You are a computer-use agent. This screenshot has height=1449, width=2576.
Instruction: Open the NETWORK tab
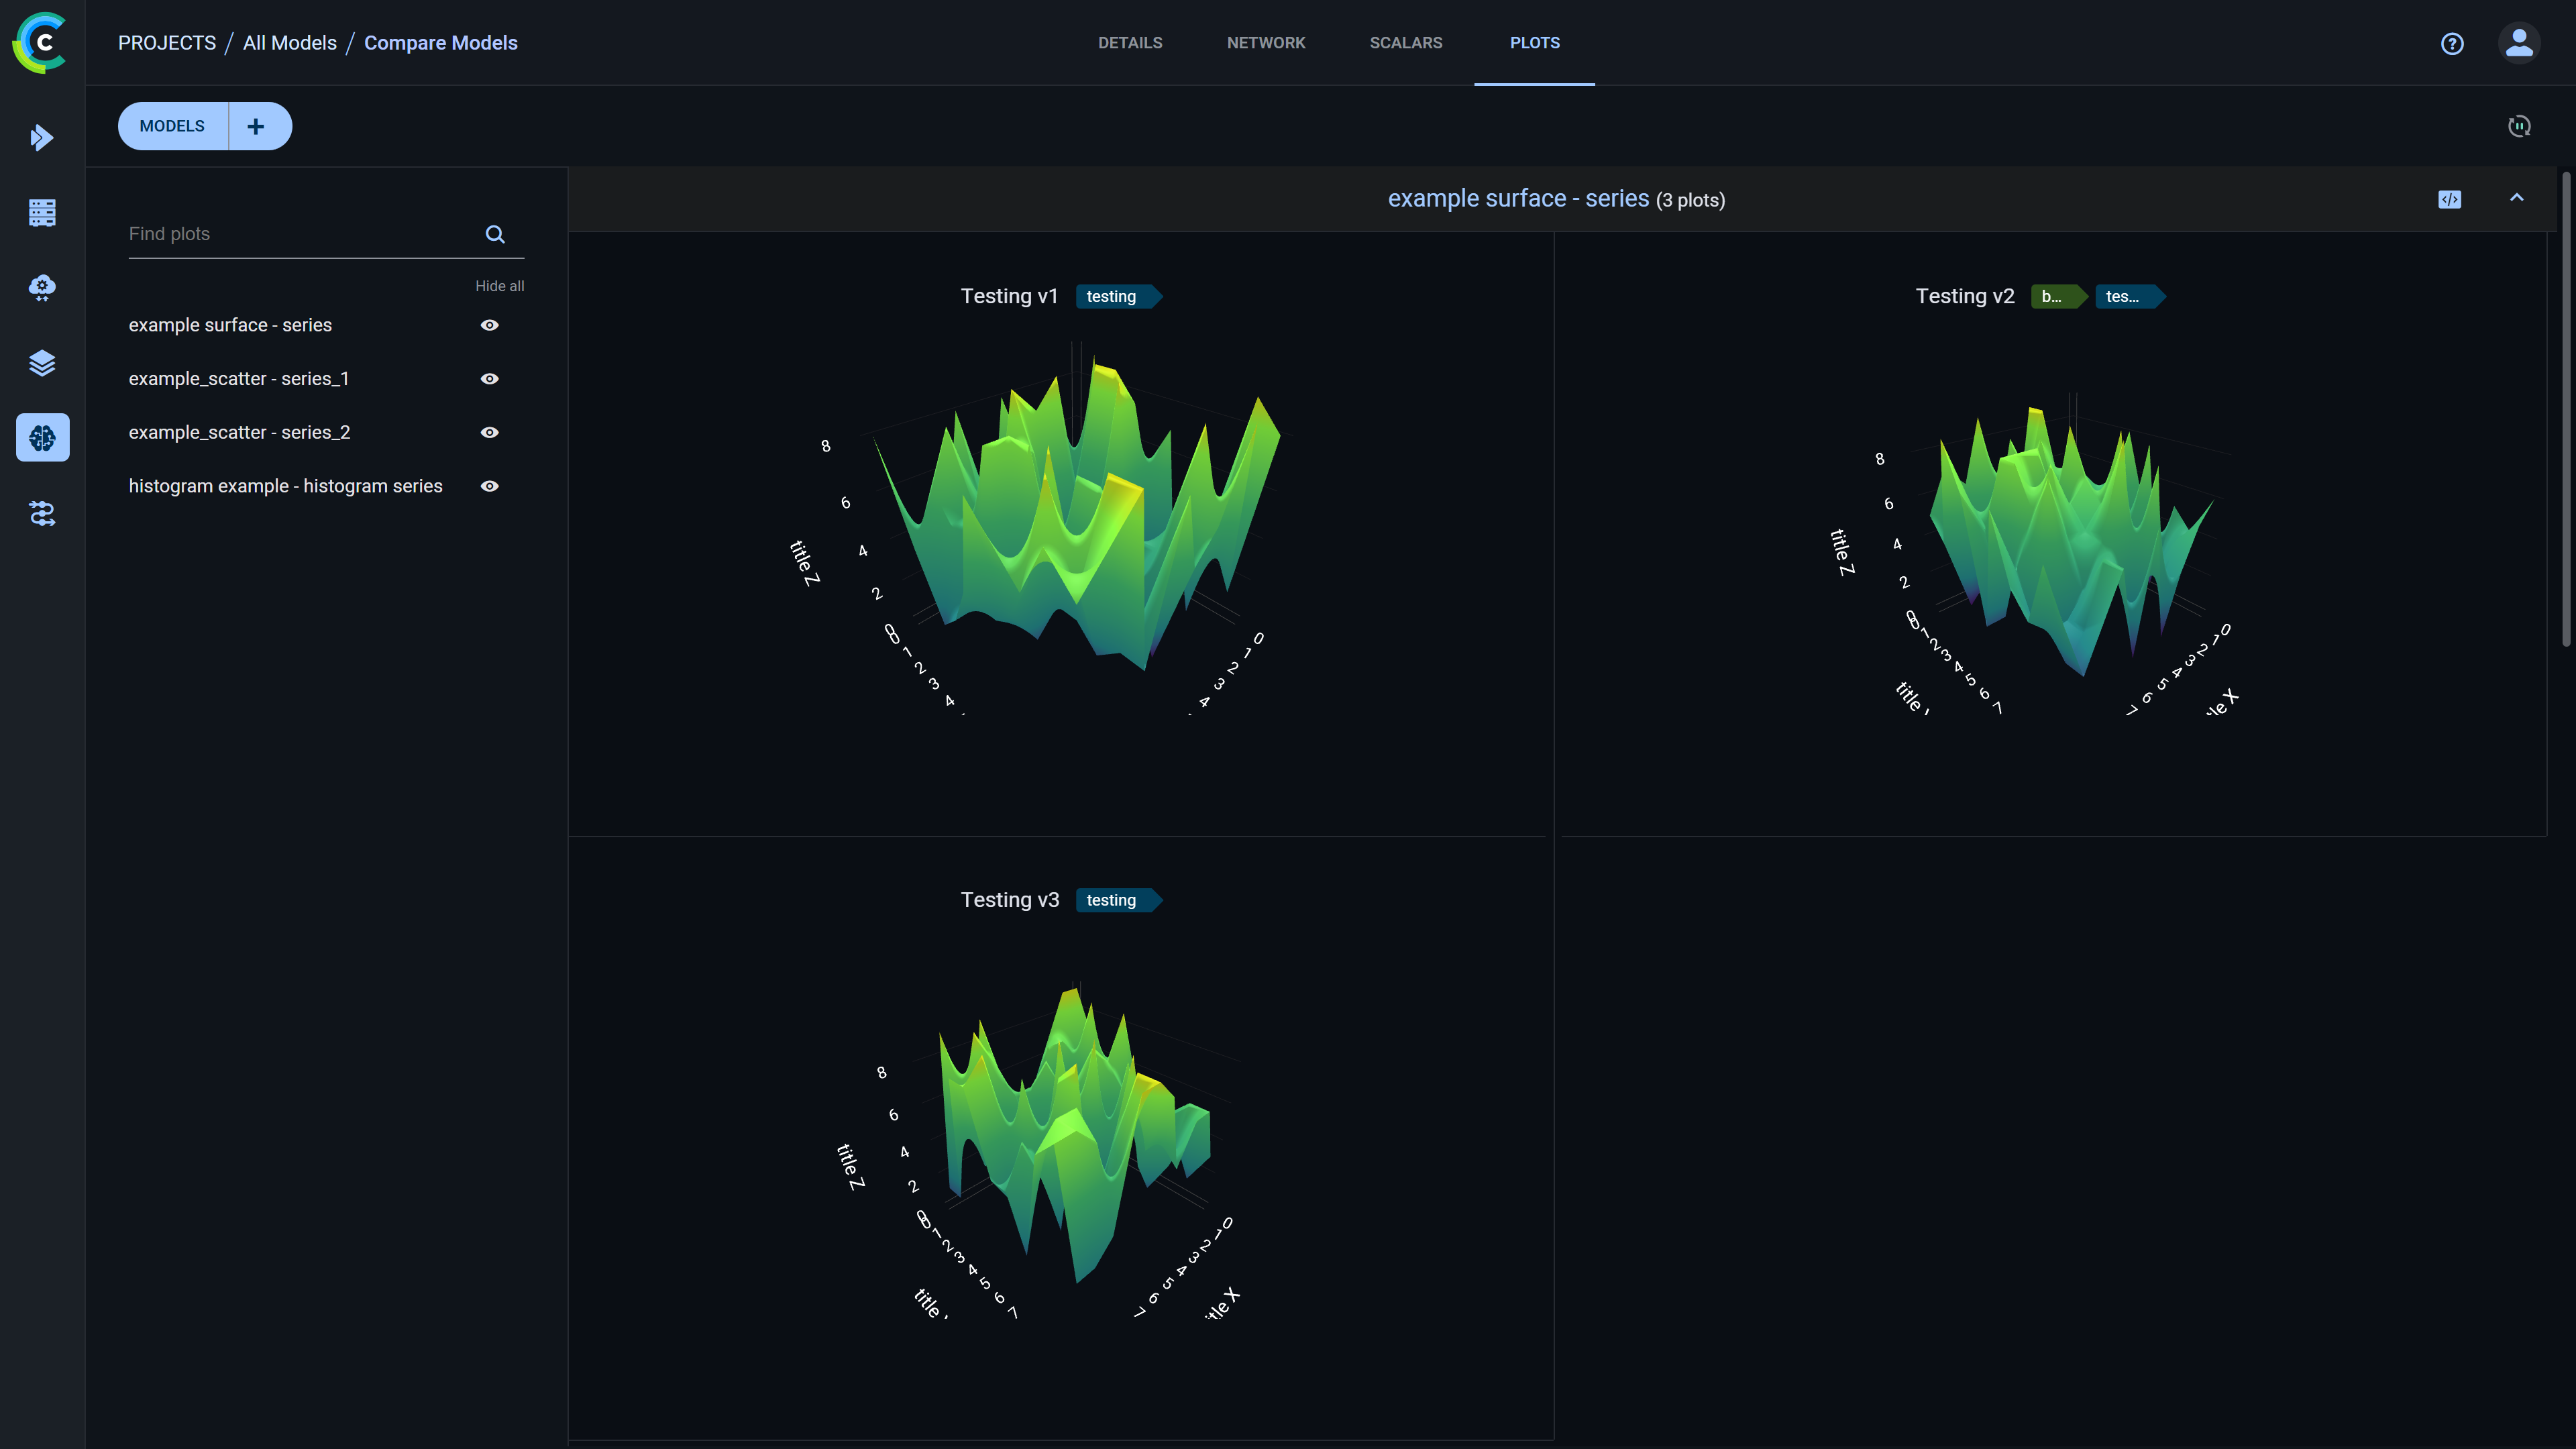tap(1266, 42)
